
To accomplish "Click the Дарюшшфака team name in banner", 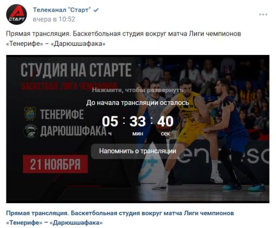I will 73,131.
